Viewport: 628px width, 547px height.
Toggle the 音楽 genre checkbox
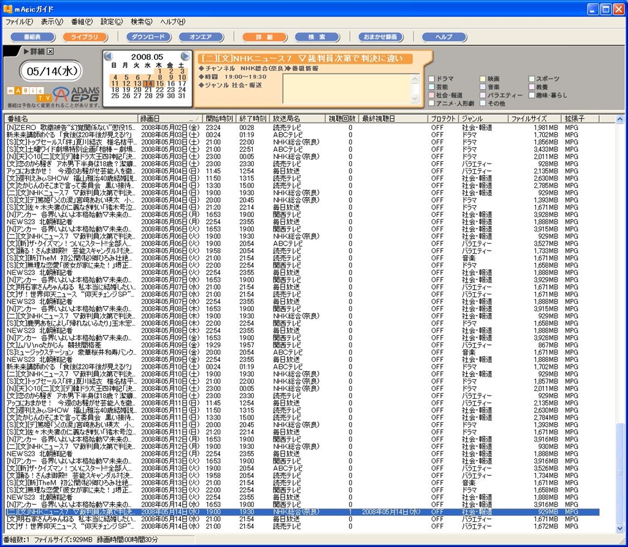[x=483, y=87]
